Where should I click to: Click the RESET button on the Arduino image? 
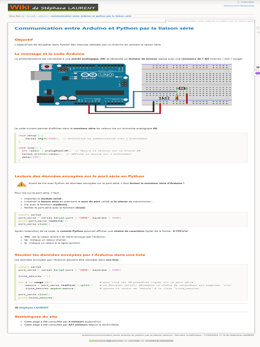(47, 67)
